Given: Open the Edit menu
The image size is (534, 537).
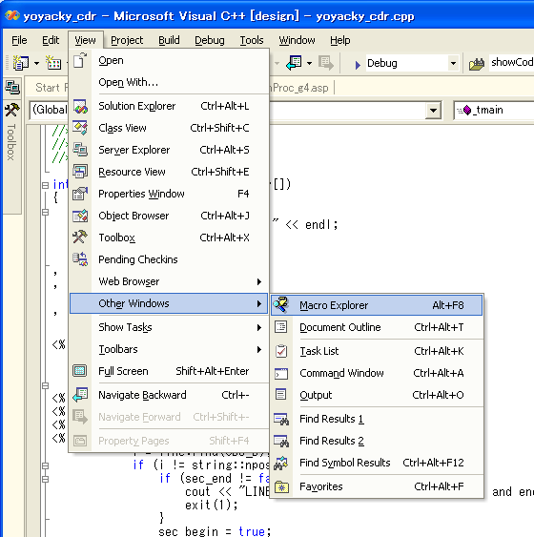Looking at the screenshot, I should [51, 40].
